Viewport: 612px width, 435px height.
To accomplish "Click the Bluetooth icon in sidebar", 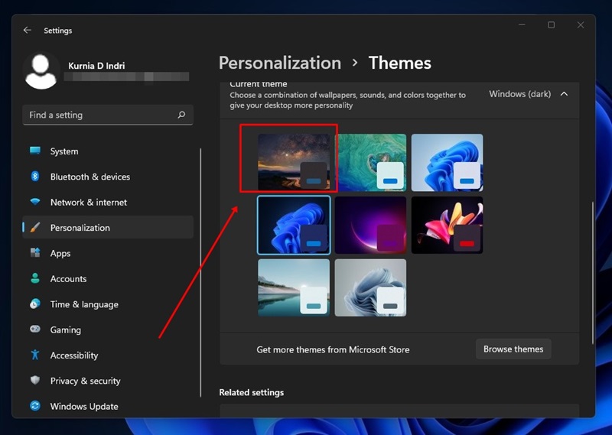I will (x=35, y=177).
